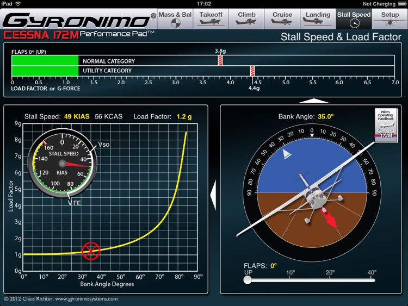
Task: Set flaps slider to 10° mark
Action: (289, 280)
